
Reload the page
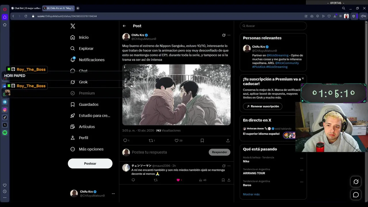point(26,16)
